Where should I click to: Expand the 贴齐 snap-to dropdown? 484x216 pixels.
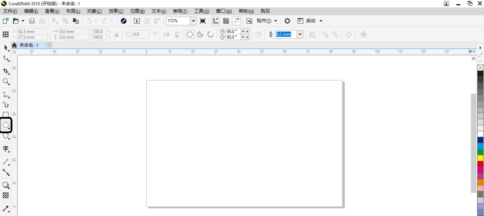pos(276,21)
